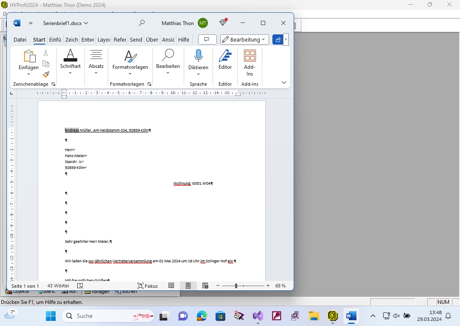
Task: Click the Vorlagen tab in HVProfi window
Action: [97, 291]
